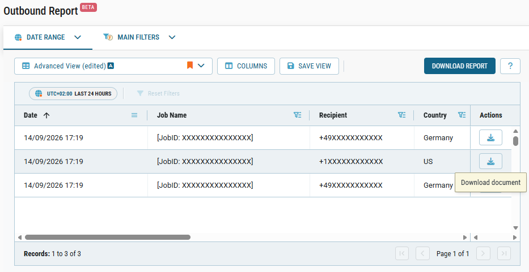Click the globe icon in timezone chip
Screen dimensions: 529x272
point(39,93)
